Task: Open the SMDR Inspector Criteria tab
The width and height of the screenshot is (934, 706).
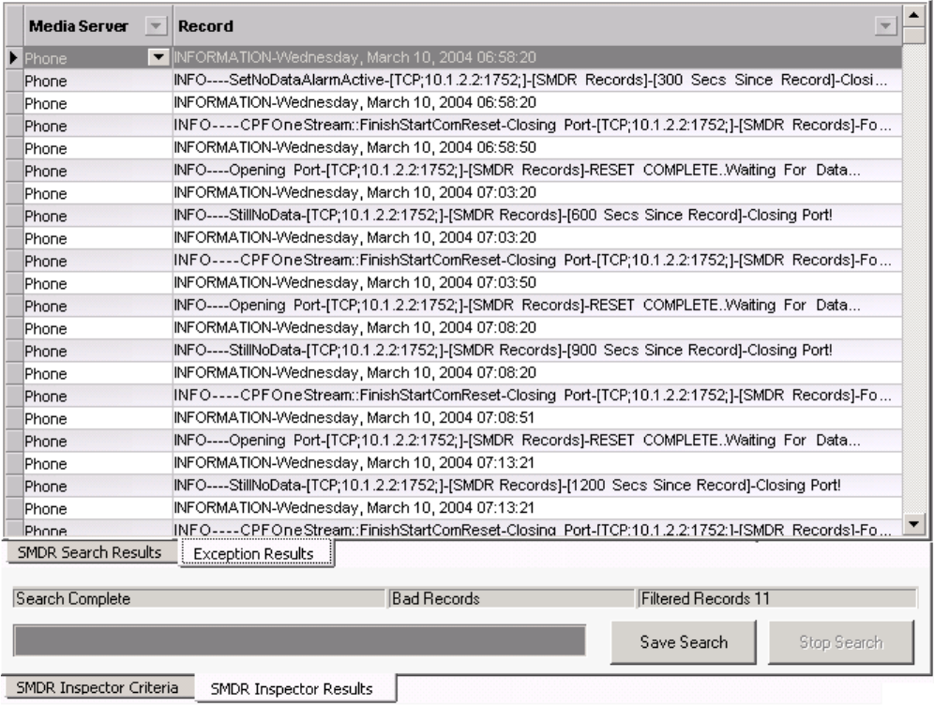Action: pyautogui.click(x=98, y=687)
